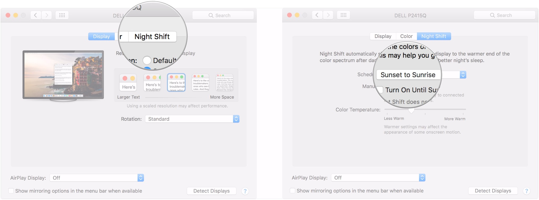Click the forward arrow in right window
Image resolution: width=539 pixels, height=200 pixels.
[328, 15]
